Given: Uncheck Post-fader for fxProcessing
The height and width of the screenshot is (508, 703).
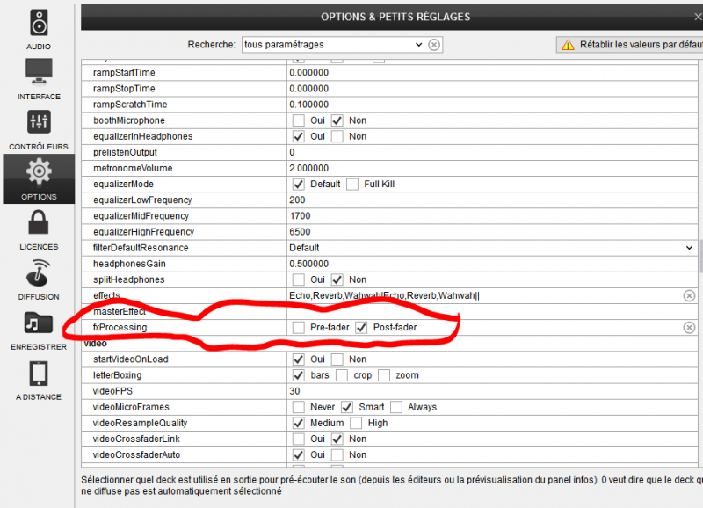Looking at the screenshot, I should [x=361, y=327].
